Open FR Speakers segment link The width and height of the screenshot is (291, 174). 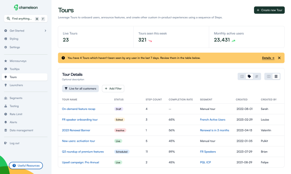208,152
